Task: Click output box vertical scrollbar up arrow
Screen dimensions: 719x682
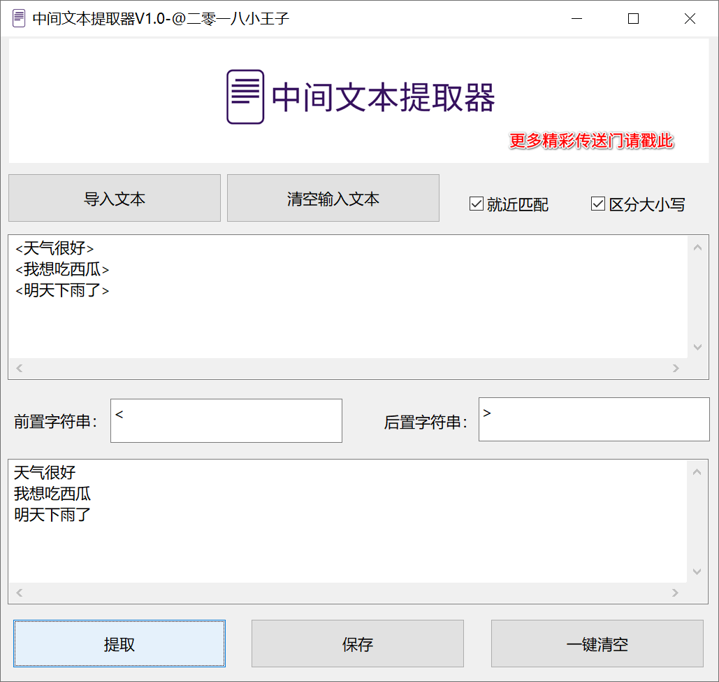Action: point(697,472)
